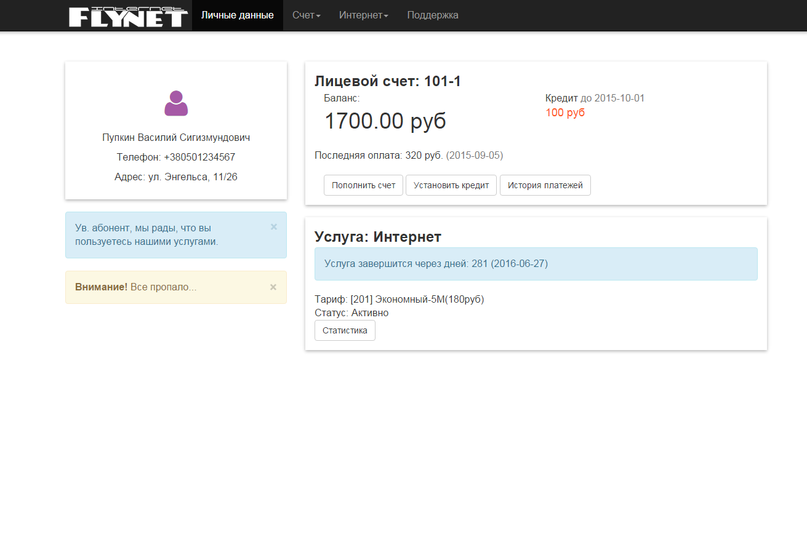807x534 pixels.
Task: Click the name 'Пупкин Василий Сигизмундович'
Action: 176,137
